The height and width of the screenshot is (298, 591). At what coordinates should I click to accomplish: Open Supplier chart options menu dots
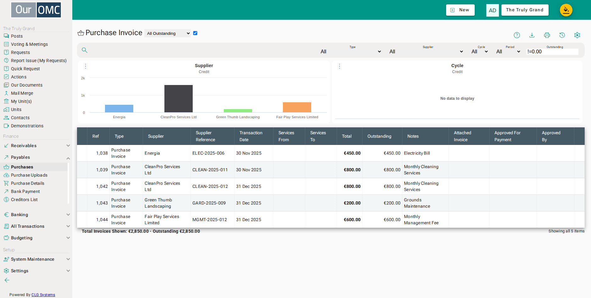86,66
